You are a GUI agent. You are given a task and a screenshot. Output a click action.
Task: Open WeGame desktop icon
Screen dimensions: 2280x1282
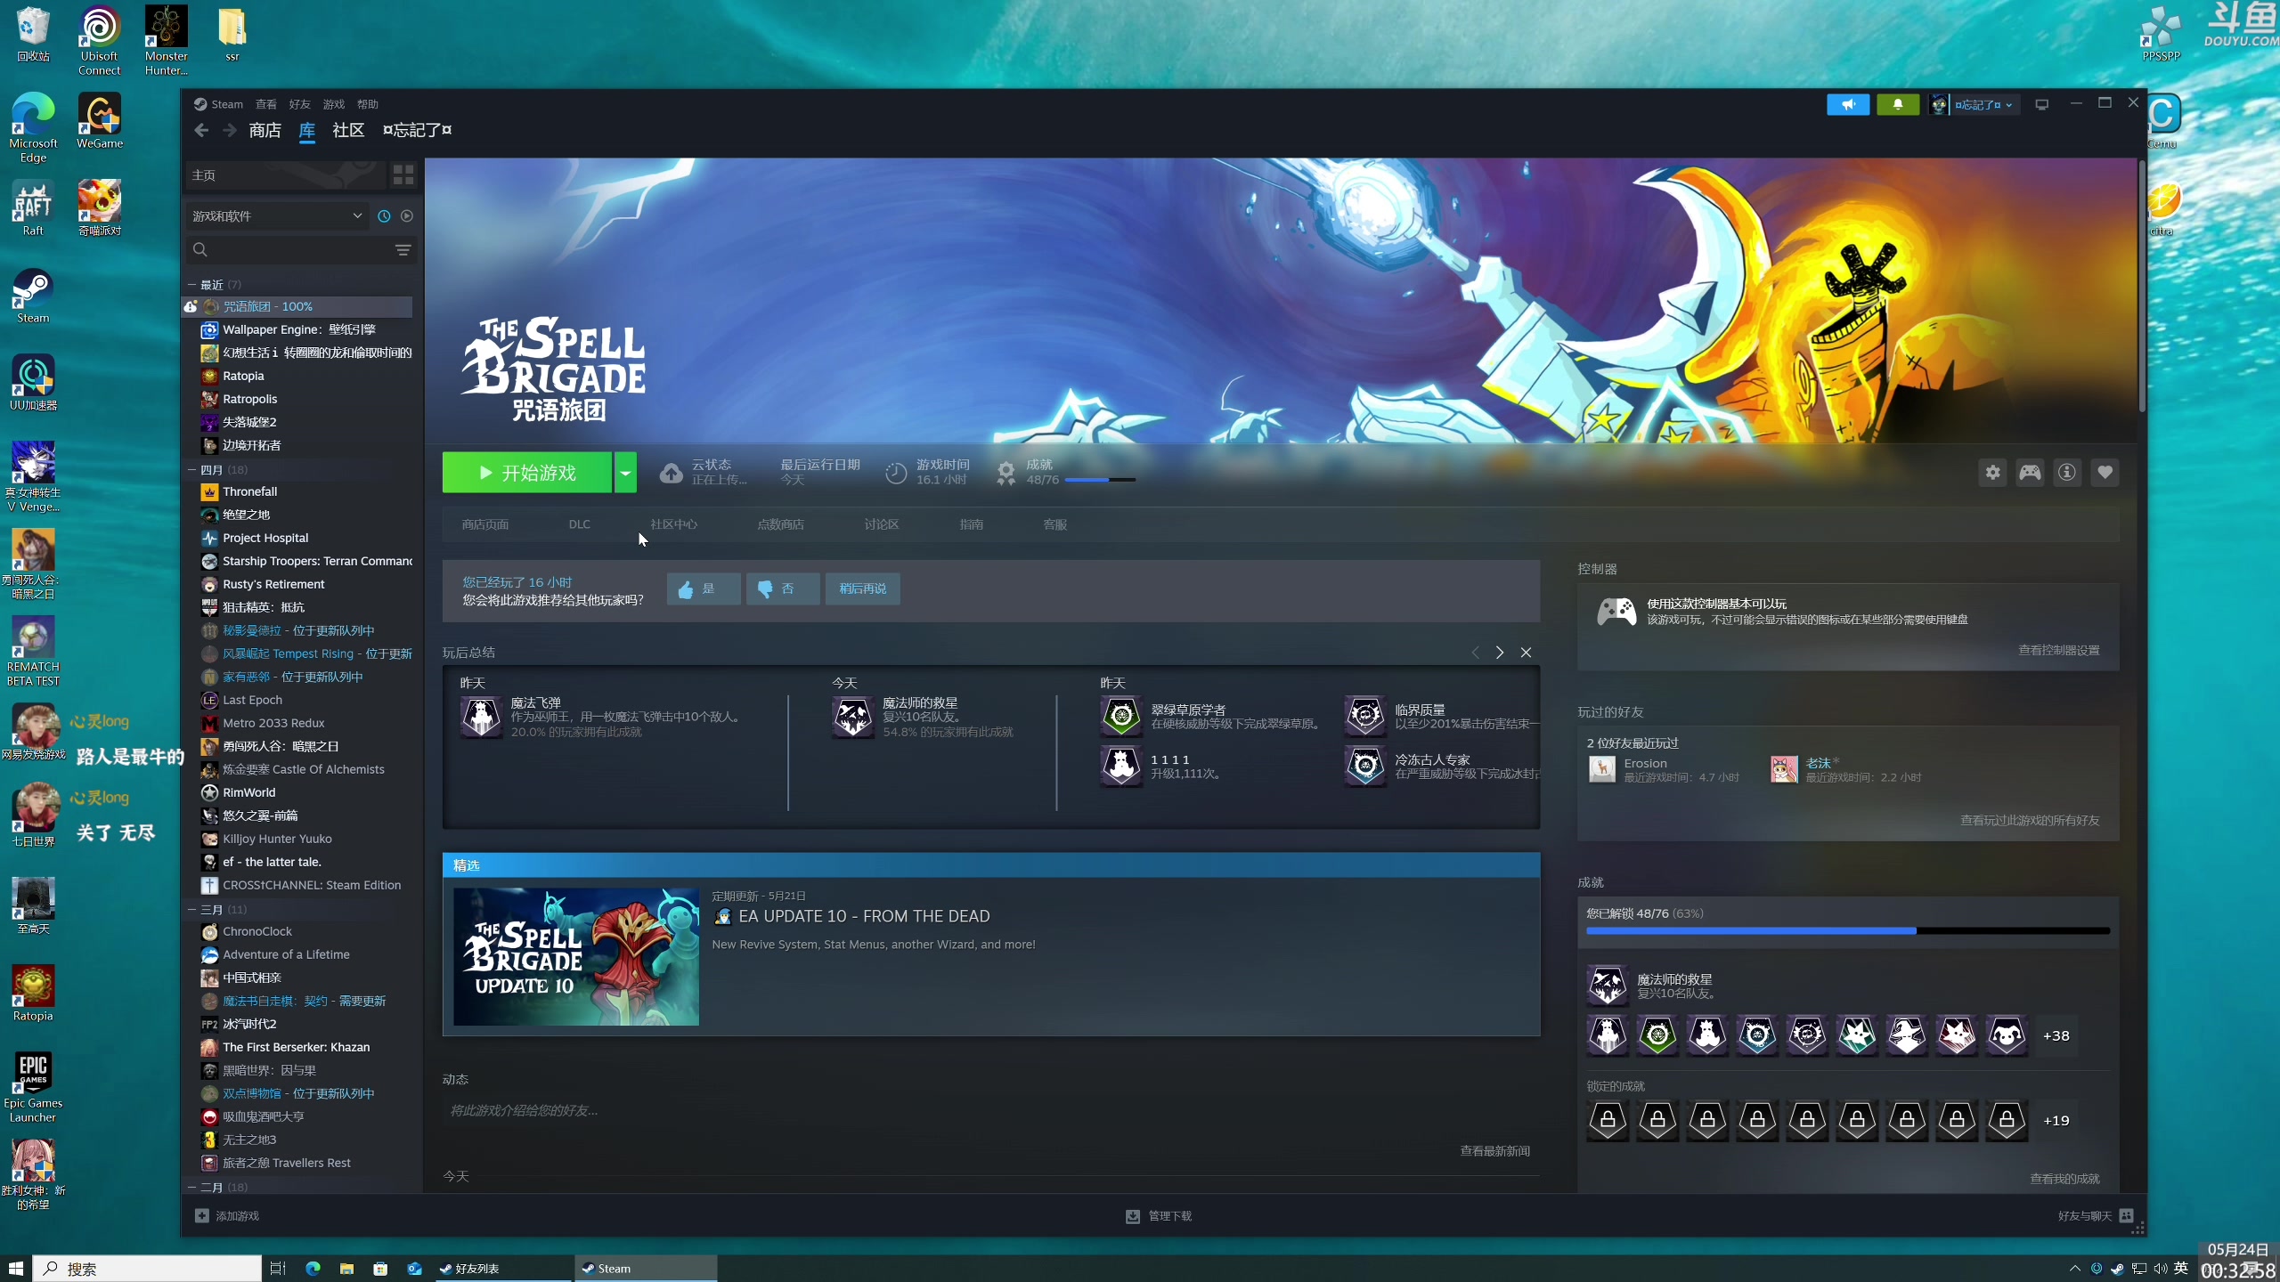point(99,122)
